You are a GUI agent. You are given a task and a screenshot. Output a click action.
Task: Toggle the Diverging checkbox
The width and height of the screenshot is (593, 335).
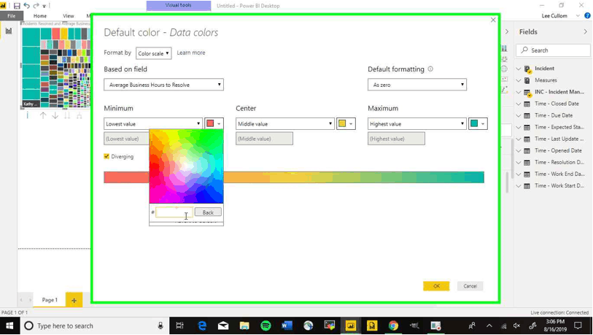106,156
